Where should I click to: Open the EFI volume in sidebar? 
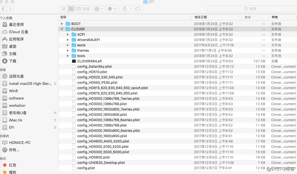[12, 127]
